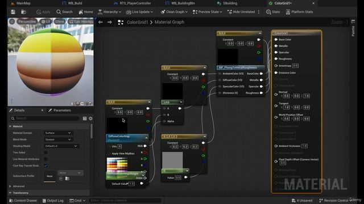
Task: Click the Base Color pin on the ColorGrid1 node
Action: [x=276, y=40]
